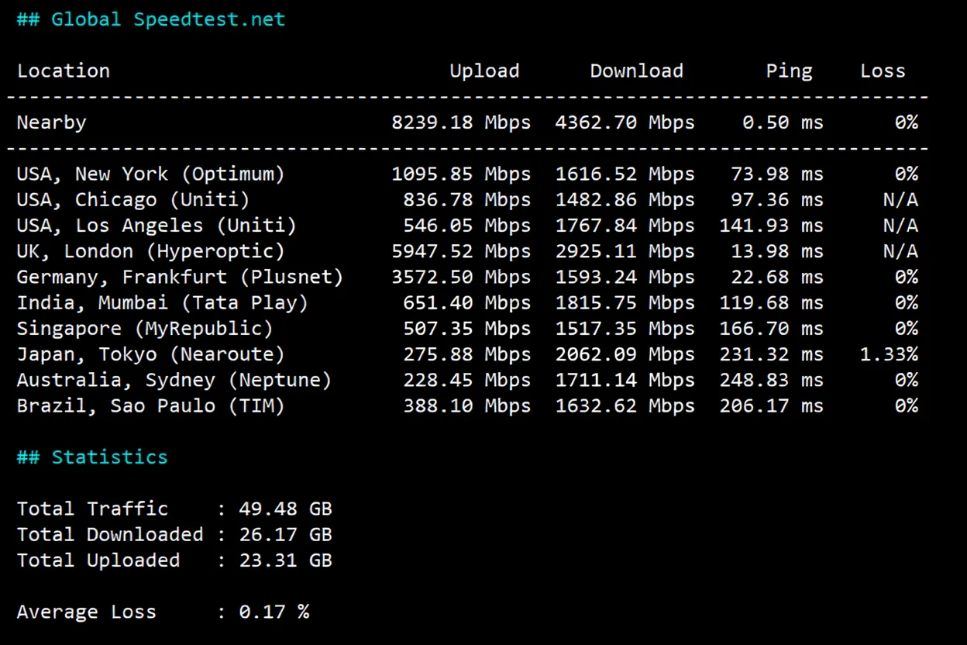Click Chicago ping 97.36 ms

[x=777, y=200]
